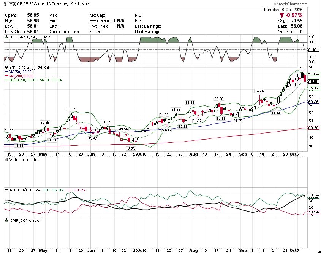
Task: Click the 52.62 price annotation
Action: [276, 112]
